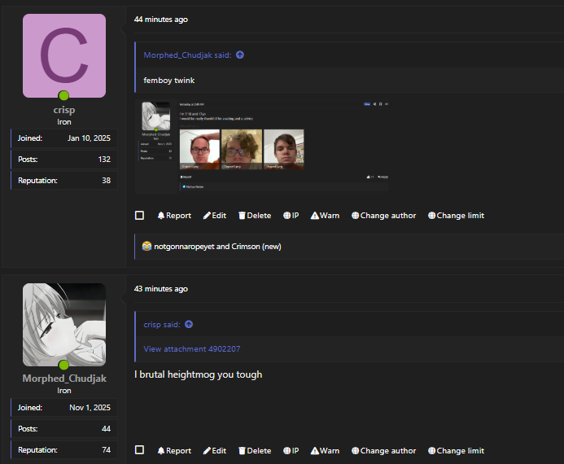
Task: Check the IP of crisp's post
Action: coord(291,216)
